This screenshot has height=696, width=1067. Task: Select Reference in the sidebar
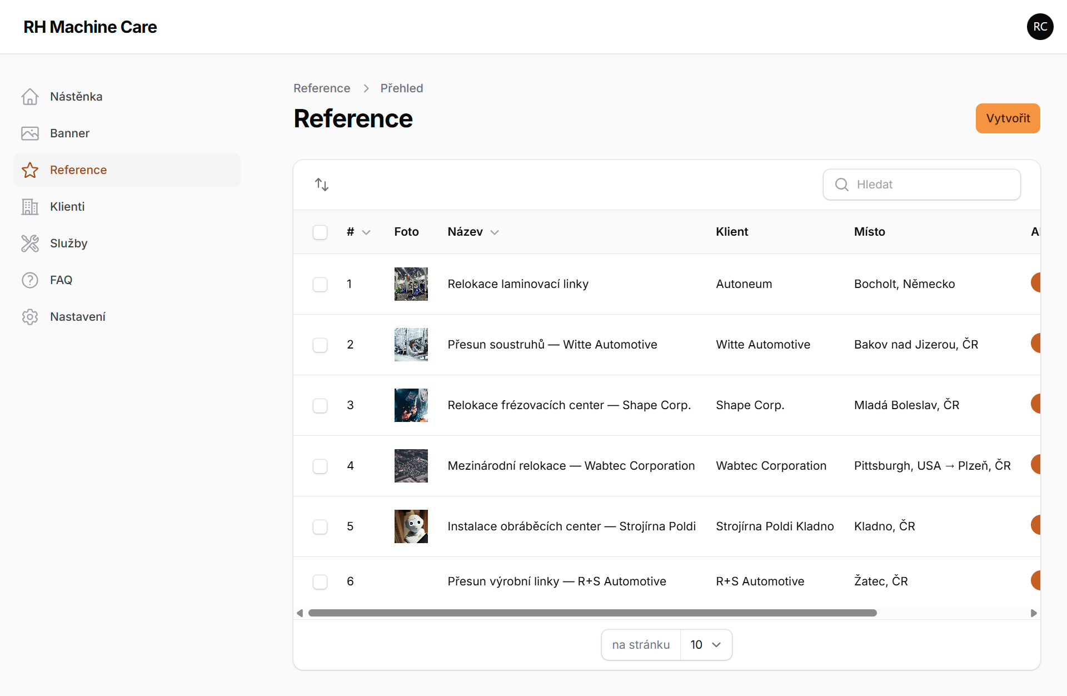point(127,170)
